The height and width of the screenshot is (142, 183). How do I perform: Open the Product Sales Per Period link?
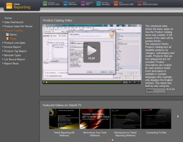18,26
